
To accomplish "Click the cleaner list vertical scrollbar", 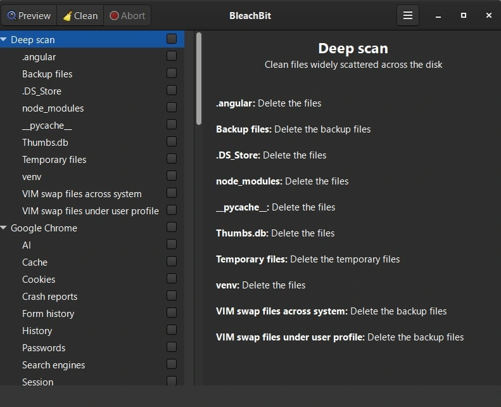I will point(199,79).
